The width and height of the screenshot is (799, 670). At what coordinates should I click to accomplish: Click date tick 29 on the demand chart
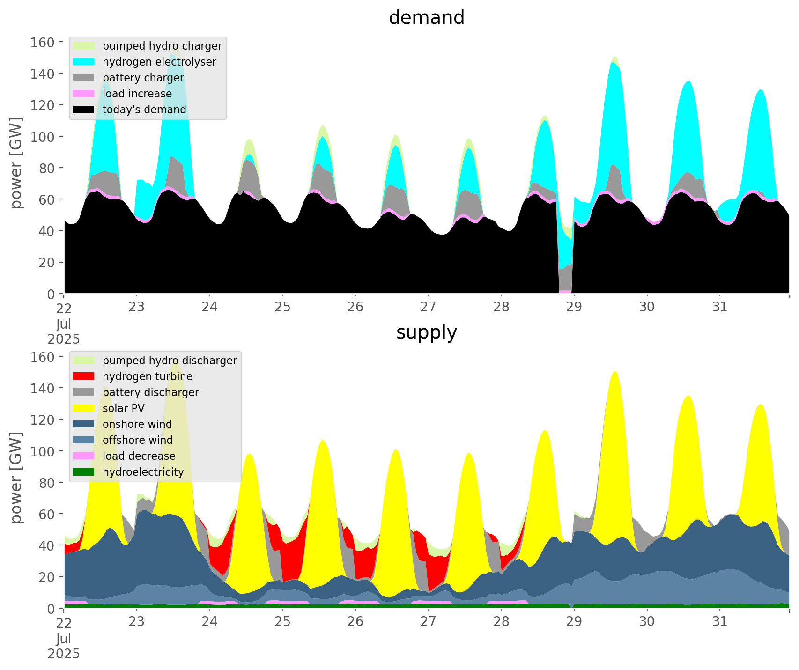tap(574, 307)
